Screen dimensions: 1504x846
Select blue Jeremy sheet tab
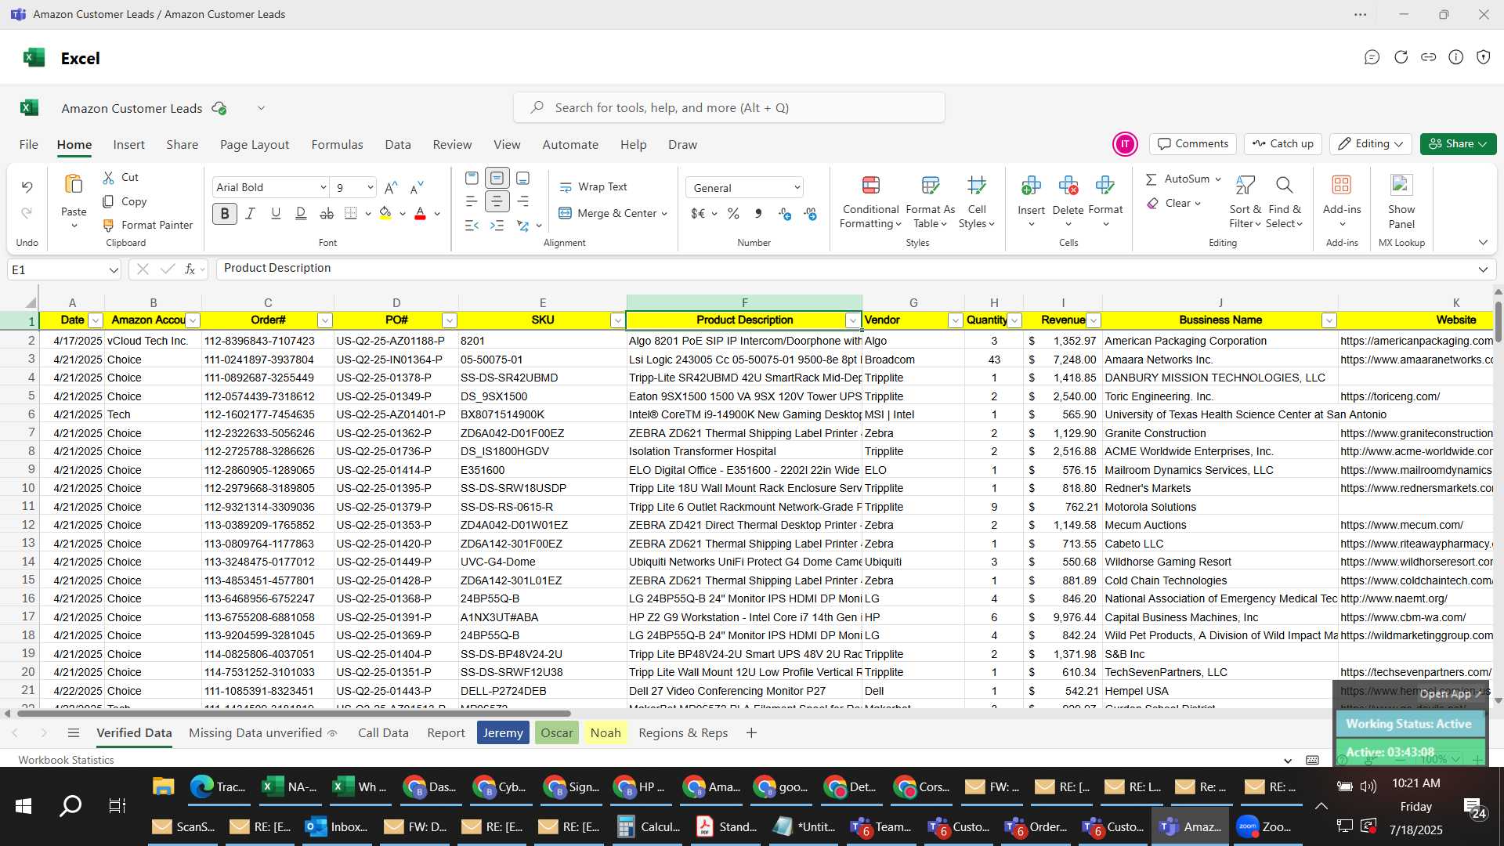click(x=503, y=733)
